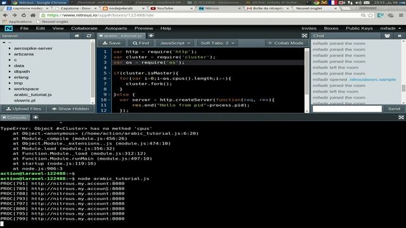The width and height of the screenshot is (406, 228).
Task: Open the View menu
Action: point(58,28)
